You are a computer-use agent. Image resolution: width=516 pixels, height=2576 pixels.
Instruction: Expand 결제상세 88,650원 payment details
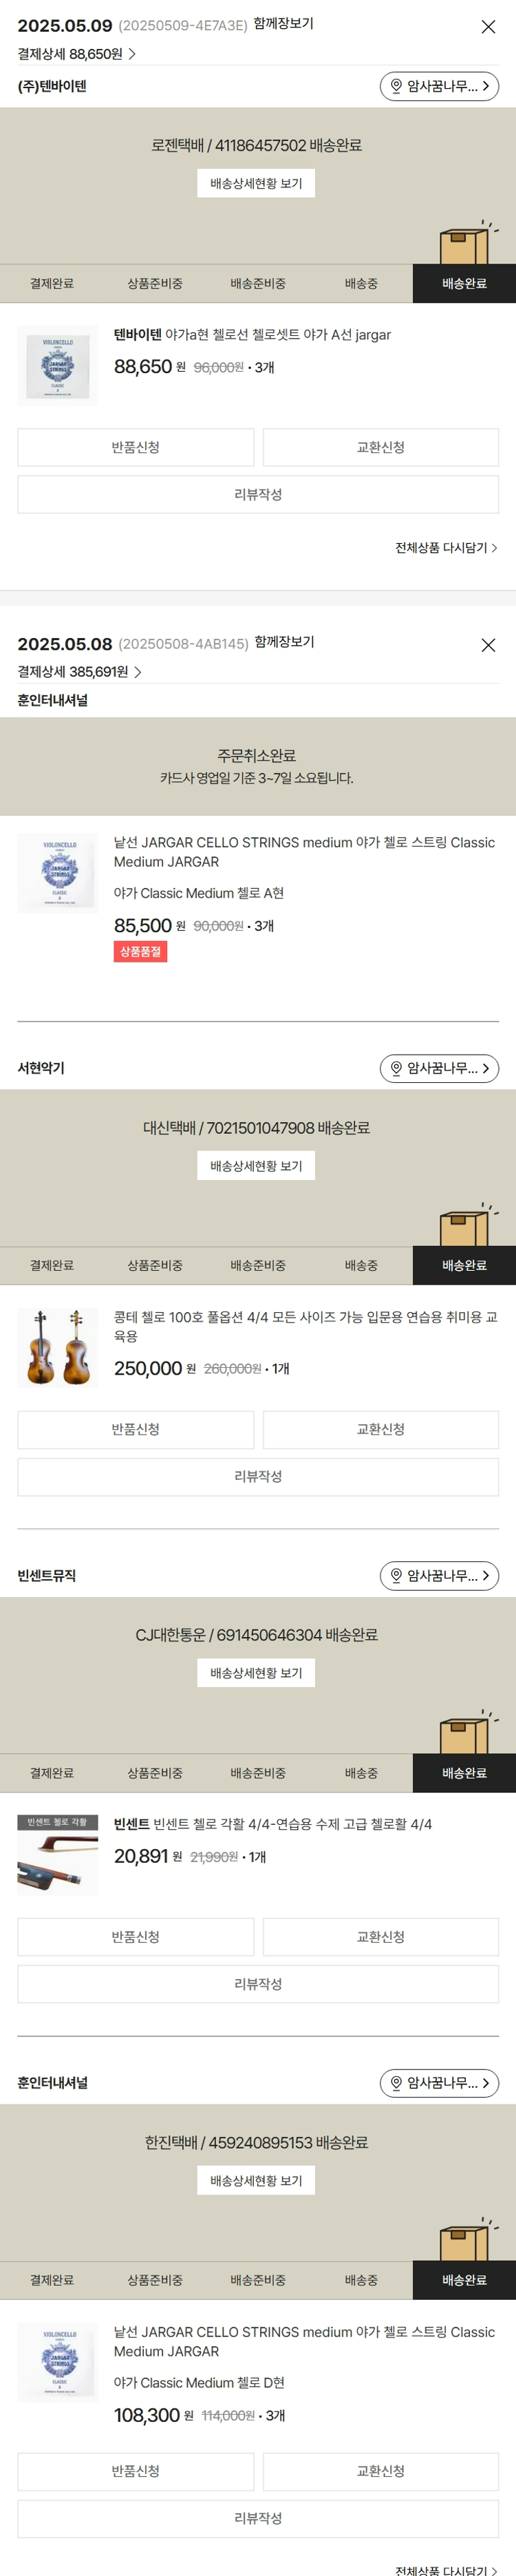[x=76, y=54]
